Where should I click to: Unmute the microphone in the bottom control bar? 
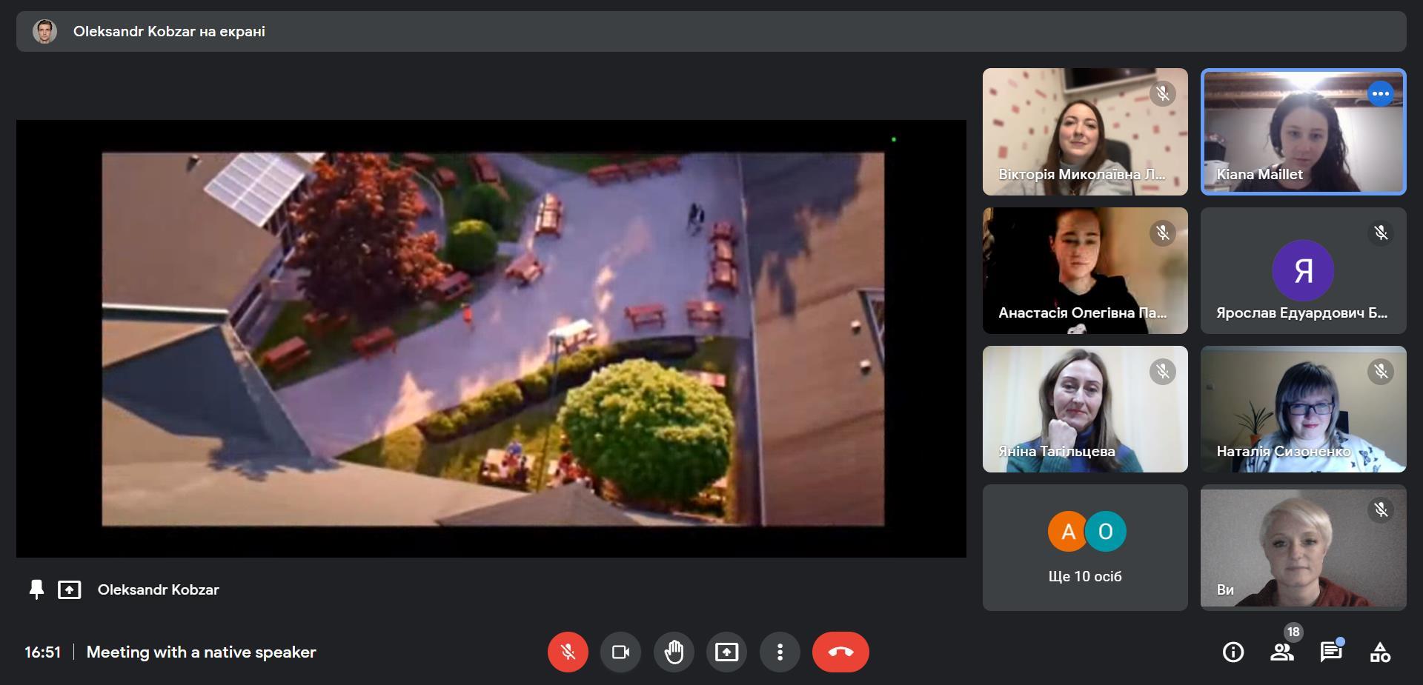click(568, 652)
